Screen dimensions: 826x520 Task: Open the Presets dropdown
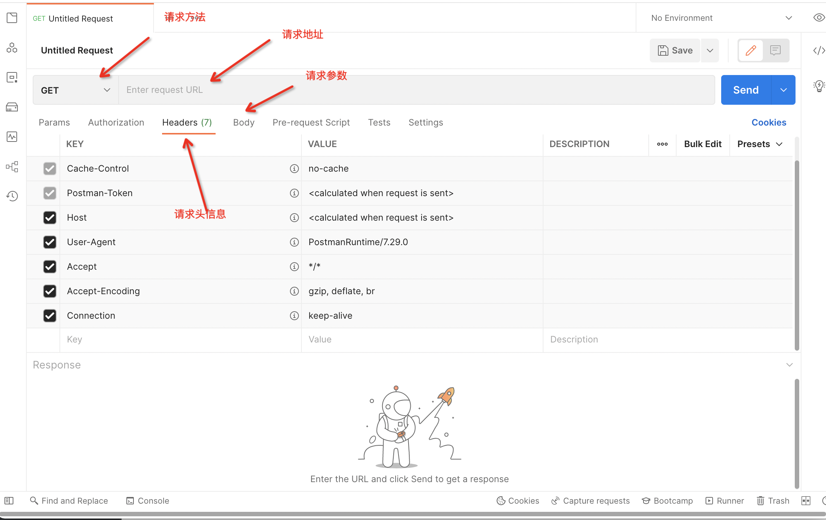(x=760, y=144)
